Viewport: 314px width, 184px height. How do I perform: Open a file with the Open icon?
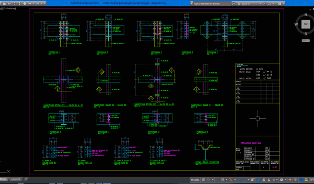point(9,4)
